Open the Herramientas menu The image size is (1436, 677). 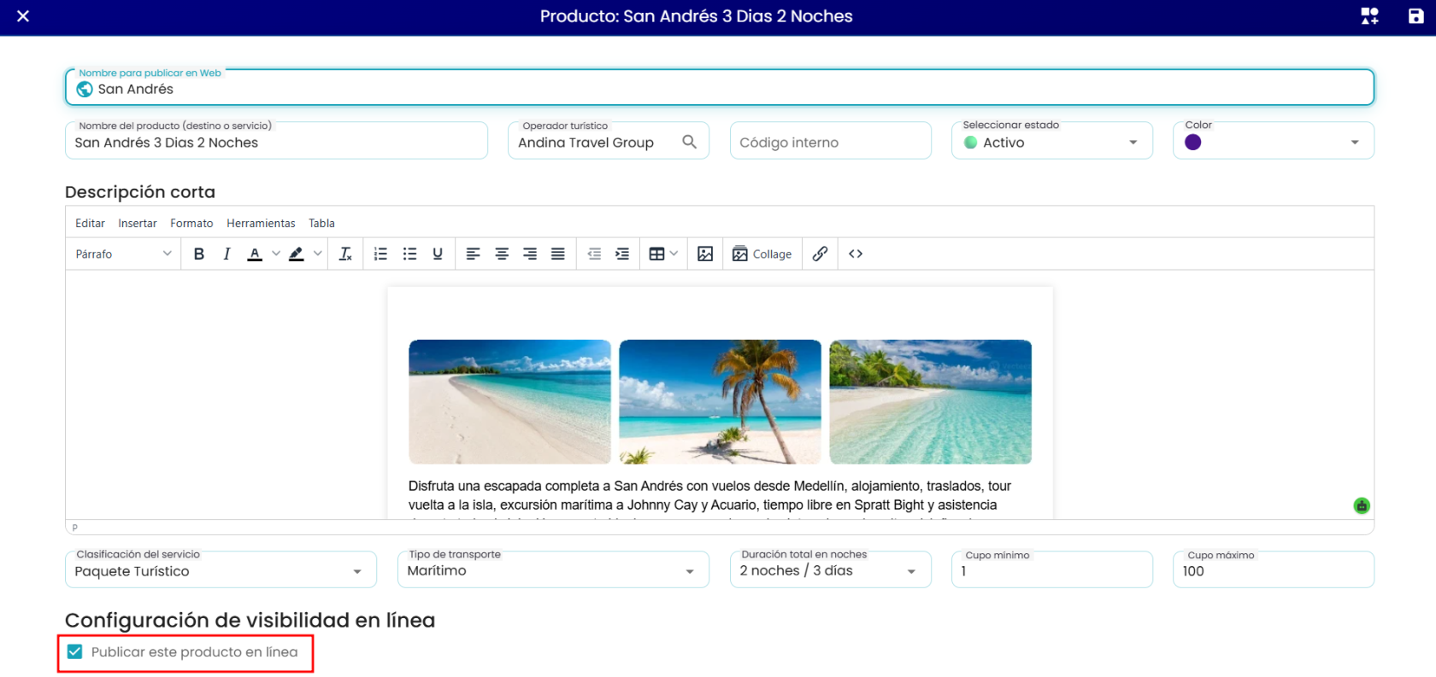pos(261,223)
